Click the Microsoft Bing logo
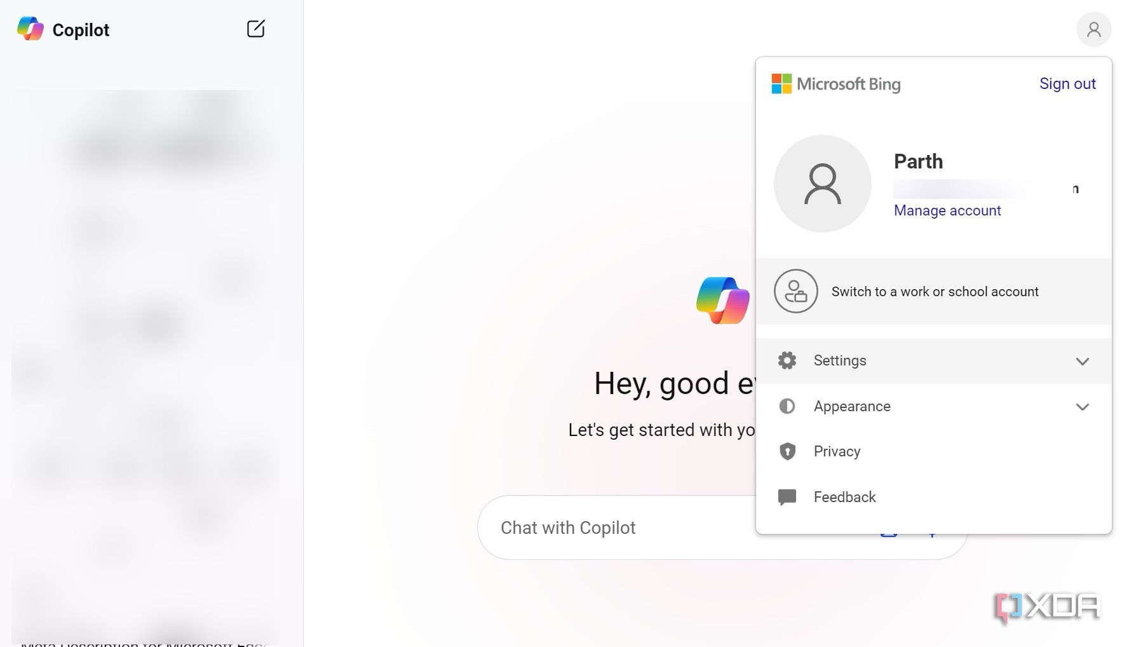Viewport: 1122px width, 647px height. click(x=835, y=84)
